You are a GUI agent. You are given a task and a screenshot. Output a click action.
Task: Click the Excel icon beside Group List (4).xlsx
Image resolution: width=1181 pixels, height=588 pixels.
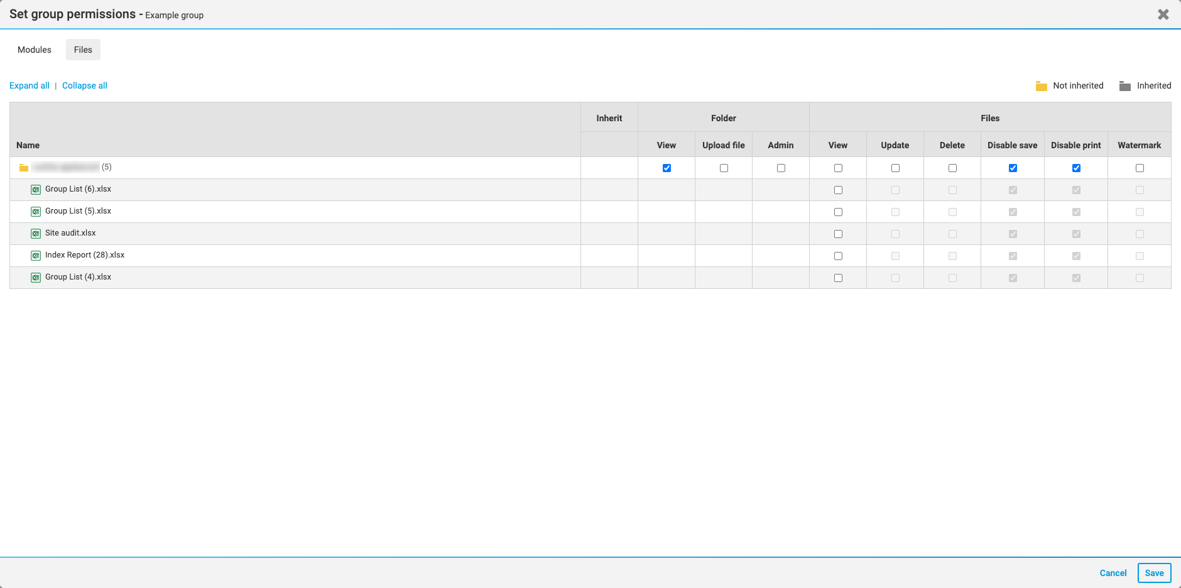[x=36, y=278]
